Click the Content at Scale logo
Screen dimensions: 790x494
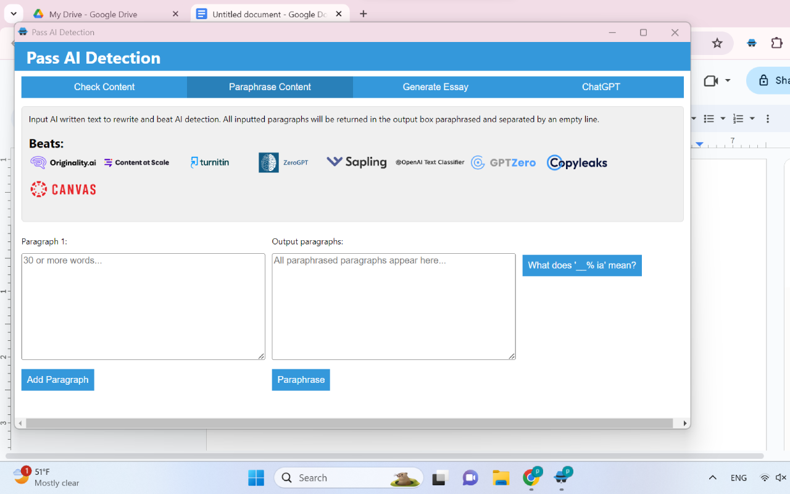pos(136,162)
